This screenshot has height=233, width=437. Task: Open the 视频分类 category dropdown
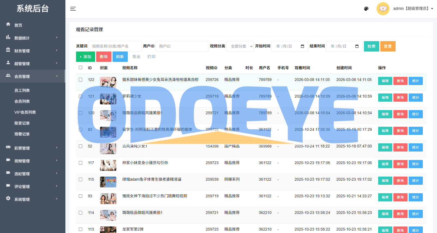(x=240, y=46)
